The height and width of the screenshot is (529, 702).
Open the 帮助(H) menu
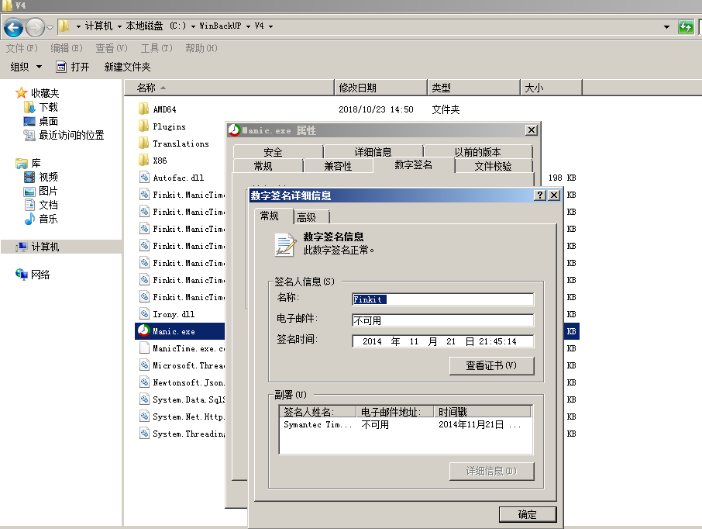click(x=201, y=48)
